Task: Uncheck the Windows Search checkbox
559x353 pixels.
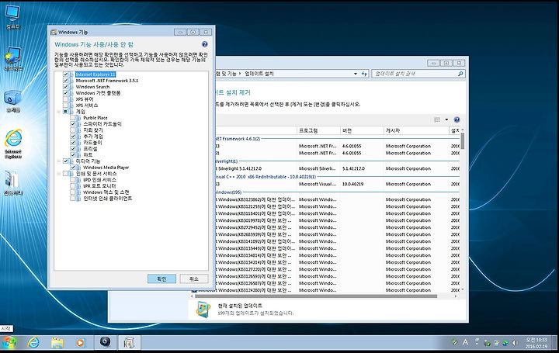Action: coord(65,87)
